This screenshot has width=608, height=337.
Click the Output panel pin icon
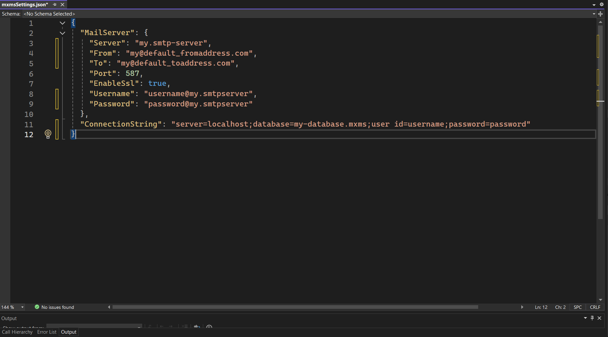coord(592,318)
